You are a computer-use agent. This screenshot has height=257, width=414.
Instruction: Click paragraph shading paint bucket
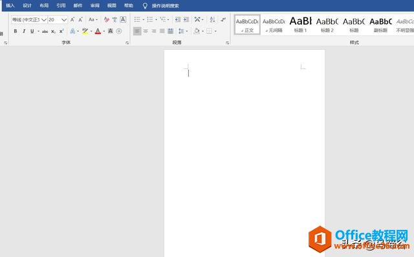point(197,31)
